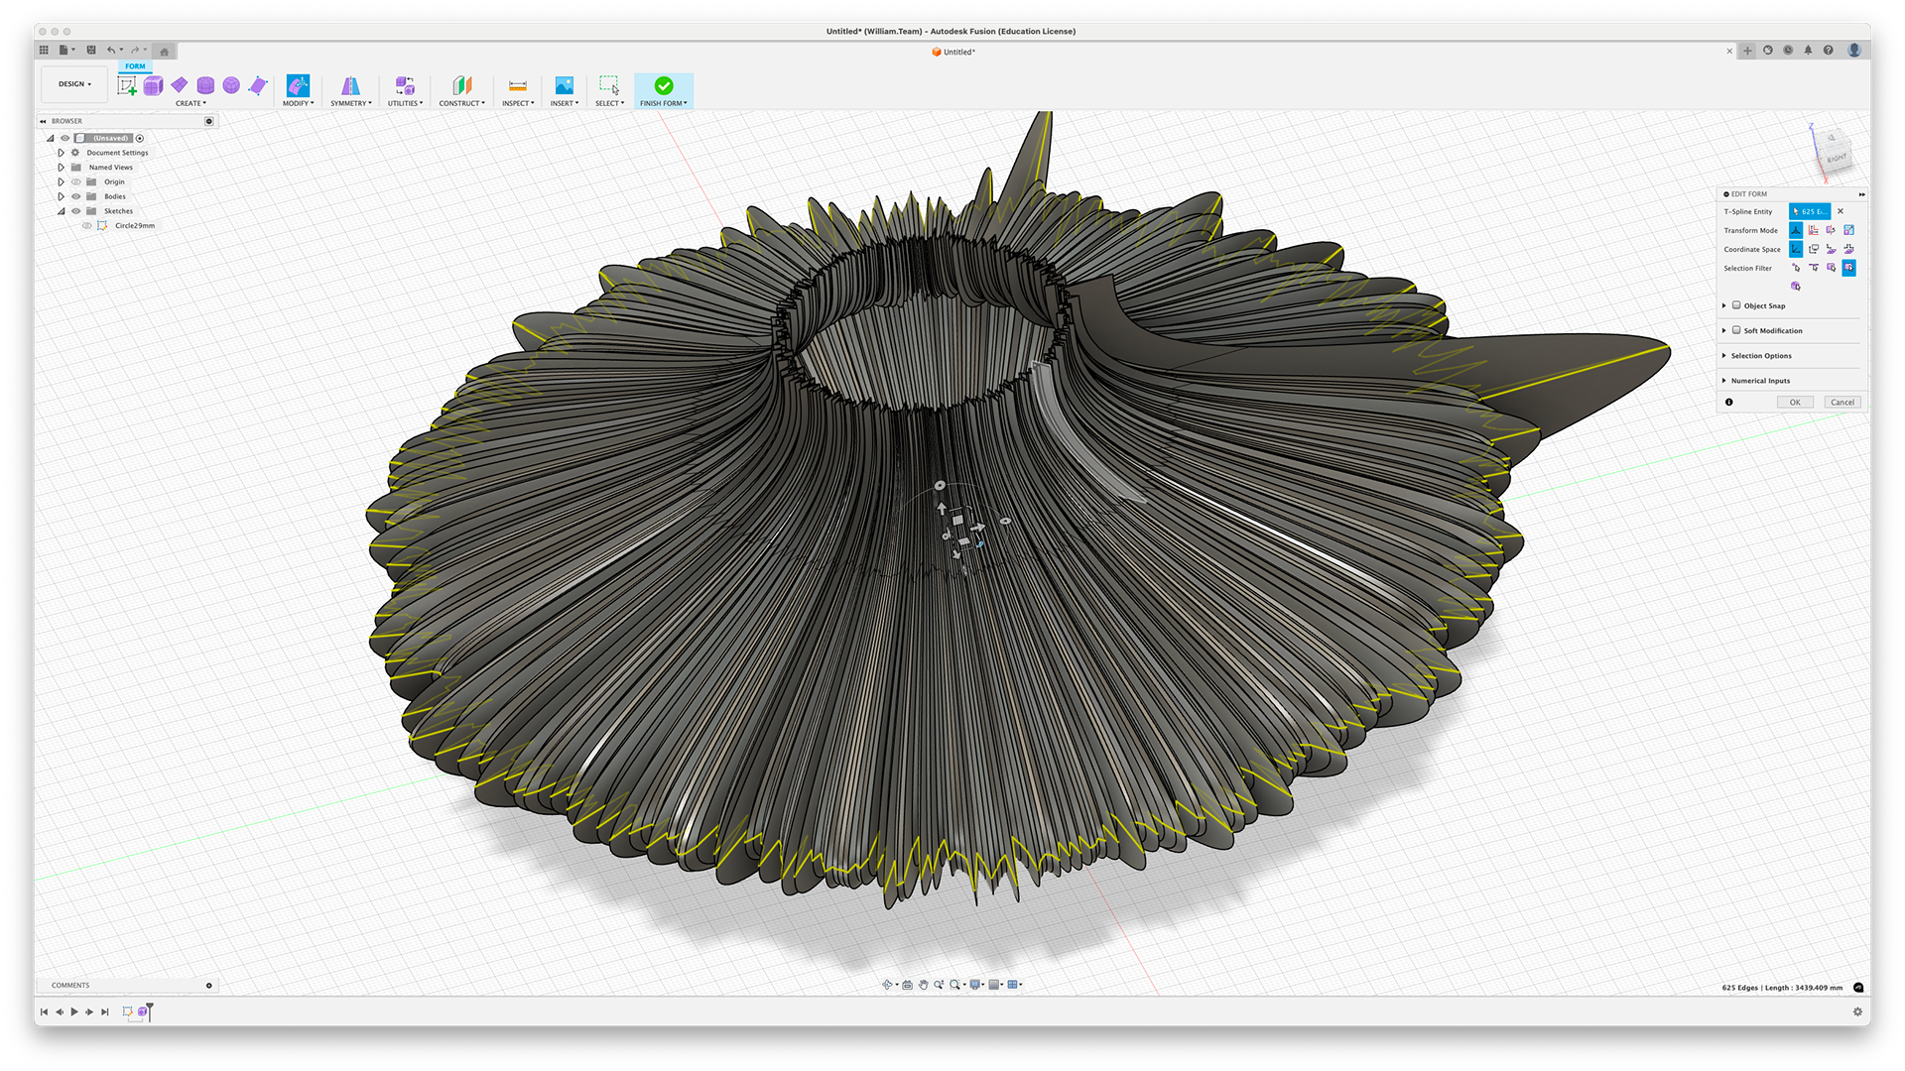
Task: Select the T-Spline Box tool
Action: click(x=153, y=86)
